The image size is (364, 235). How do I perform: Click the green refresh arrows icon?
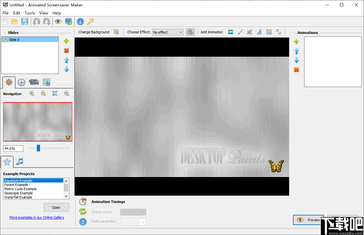click(83, 212)
